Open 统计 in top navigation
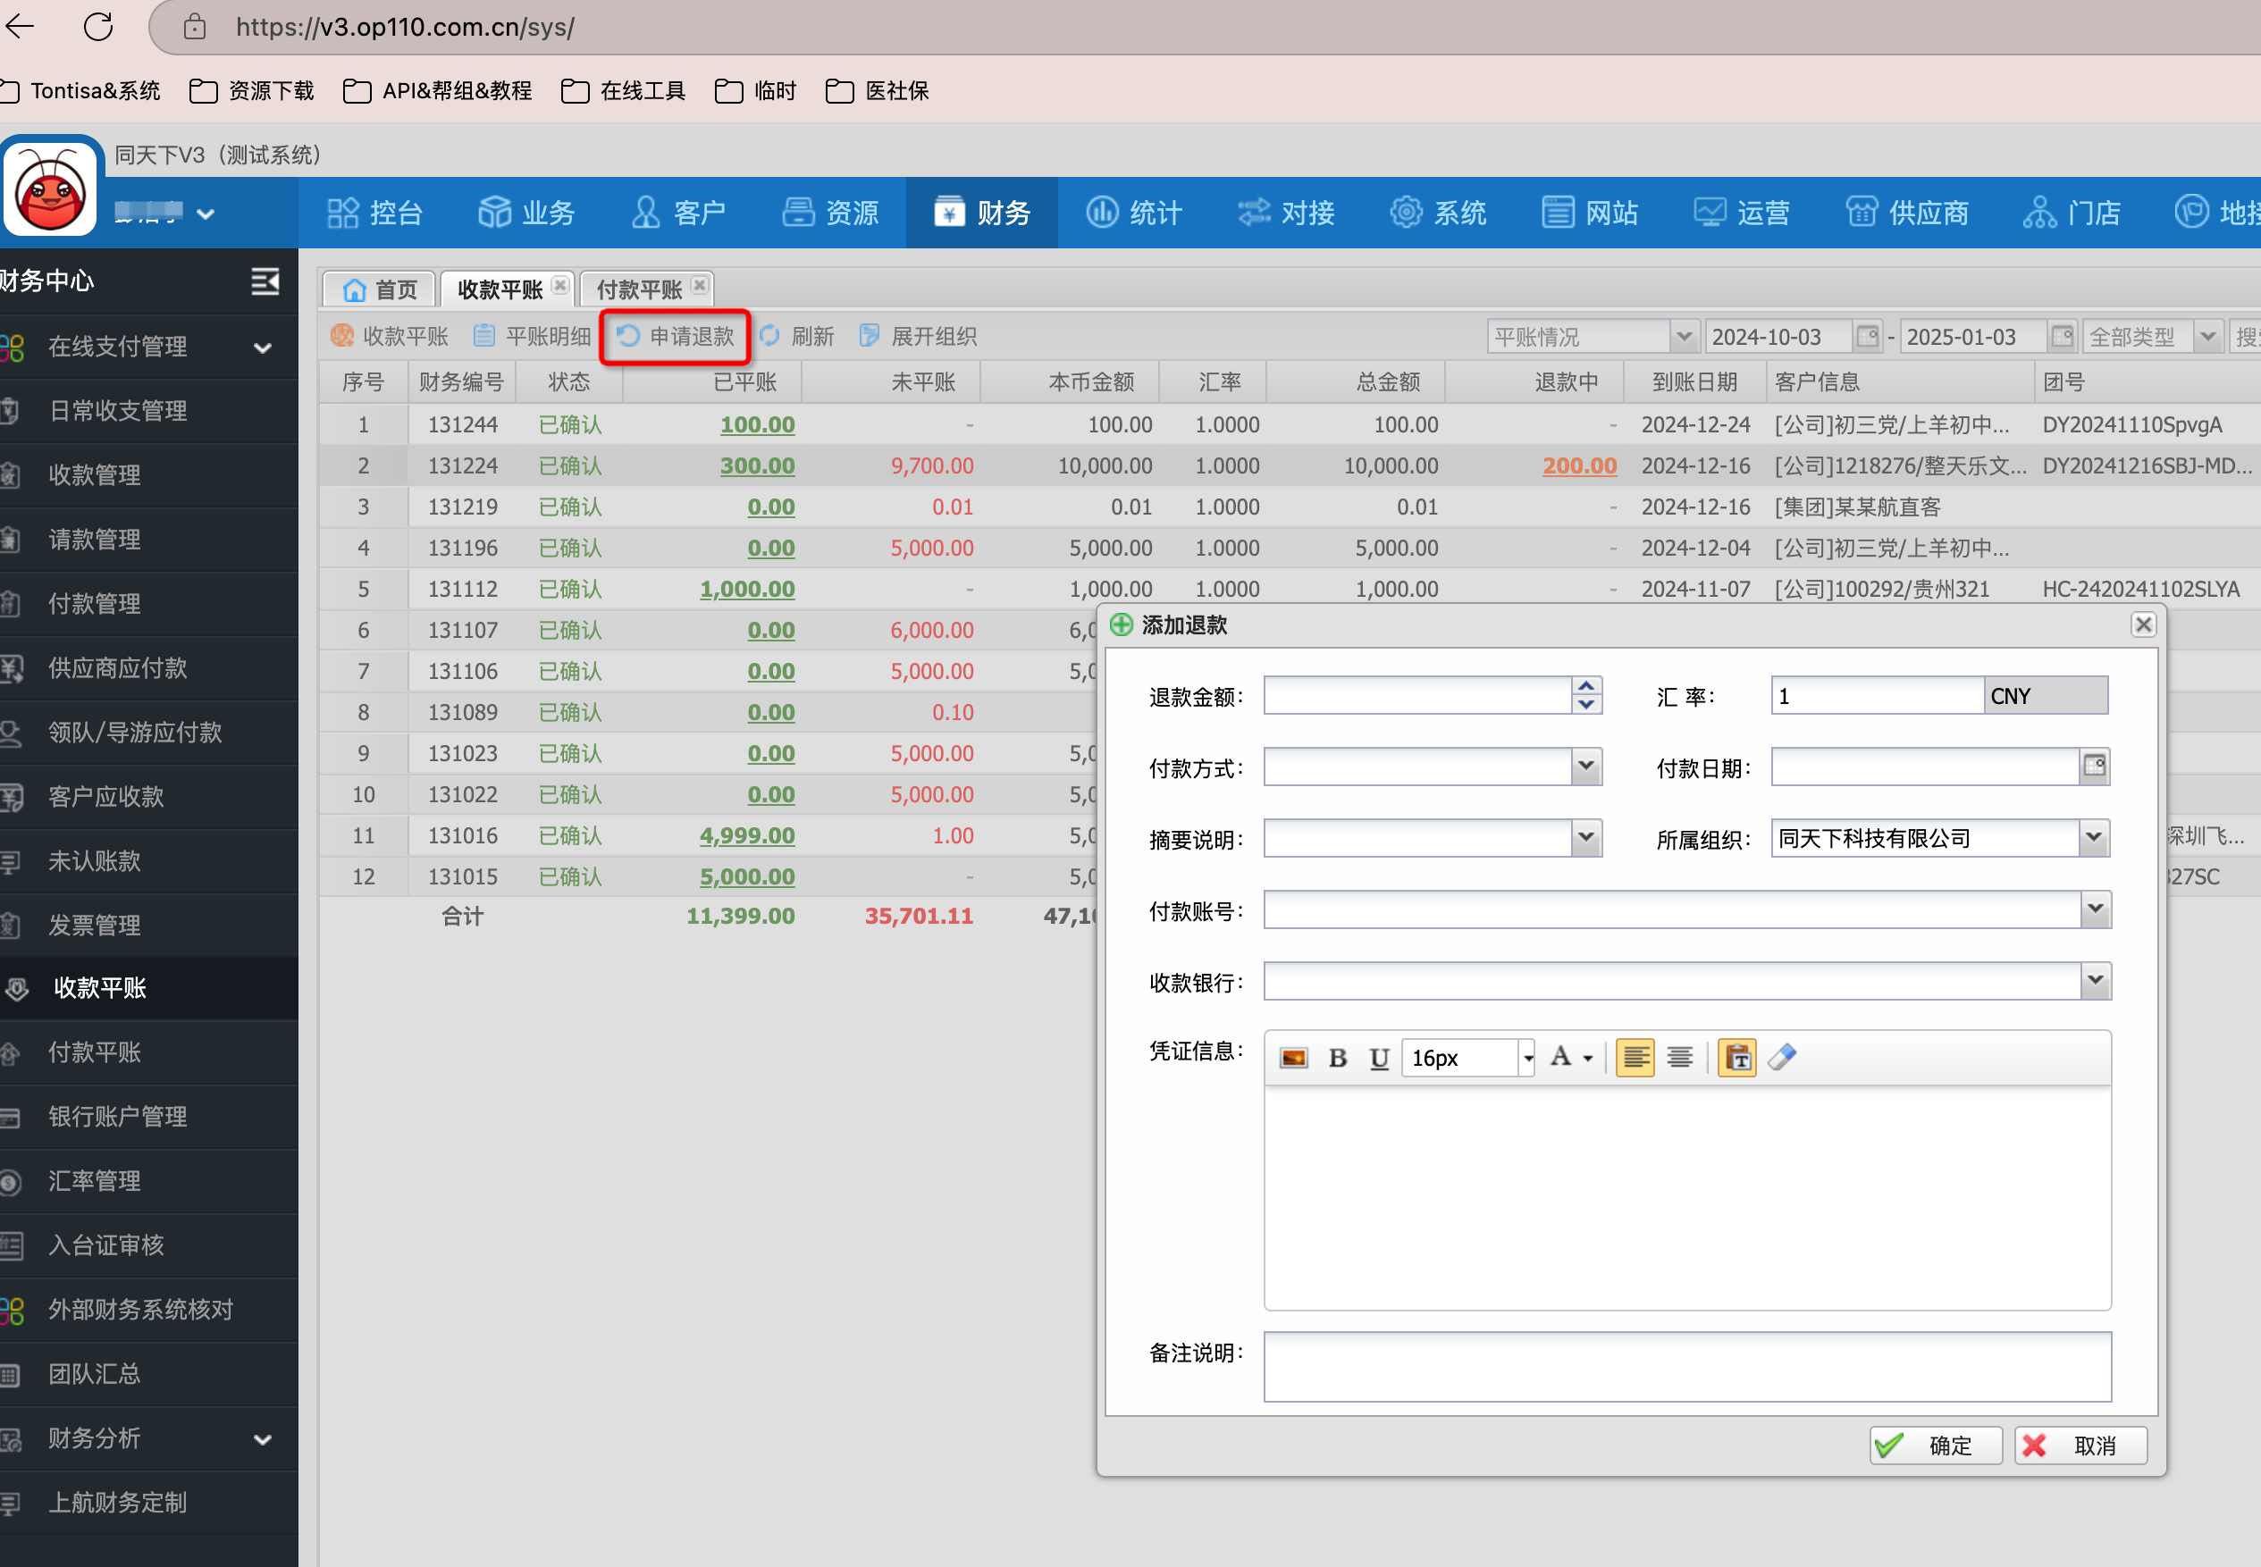The height and width of the screenshot is (1567, 2261). pos(1134,212)
